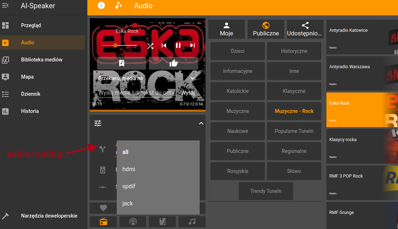
Task: Click the audio routing fork icon
Action: click(x=103, y=149)
